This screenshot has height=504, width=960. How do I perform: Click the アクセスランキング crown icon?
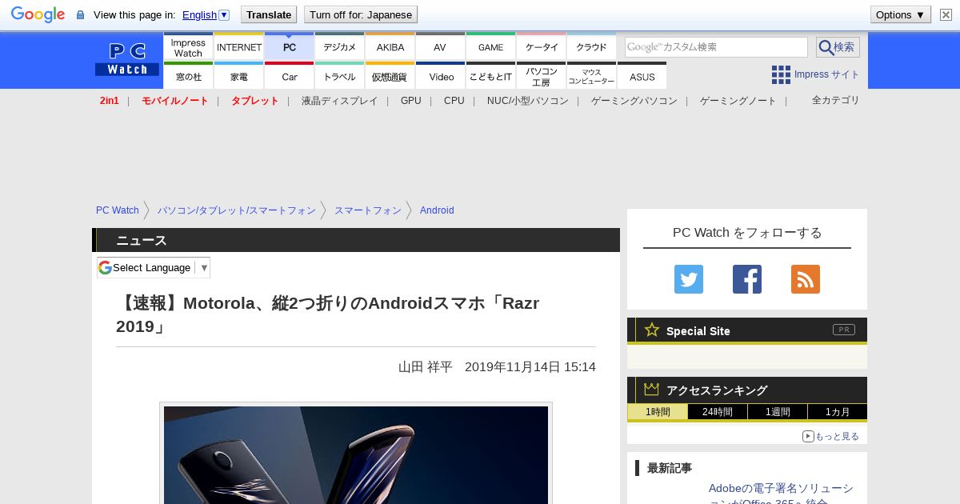(x=652, y=389)
